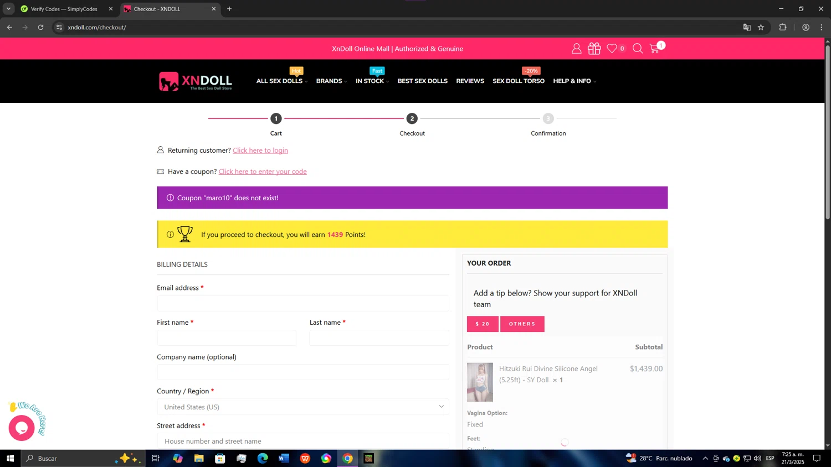Open tab search dropdown arrow
Screen dimensions: 831x467
pos(8,9)
